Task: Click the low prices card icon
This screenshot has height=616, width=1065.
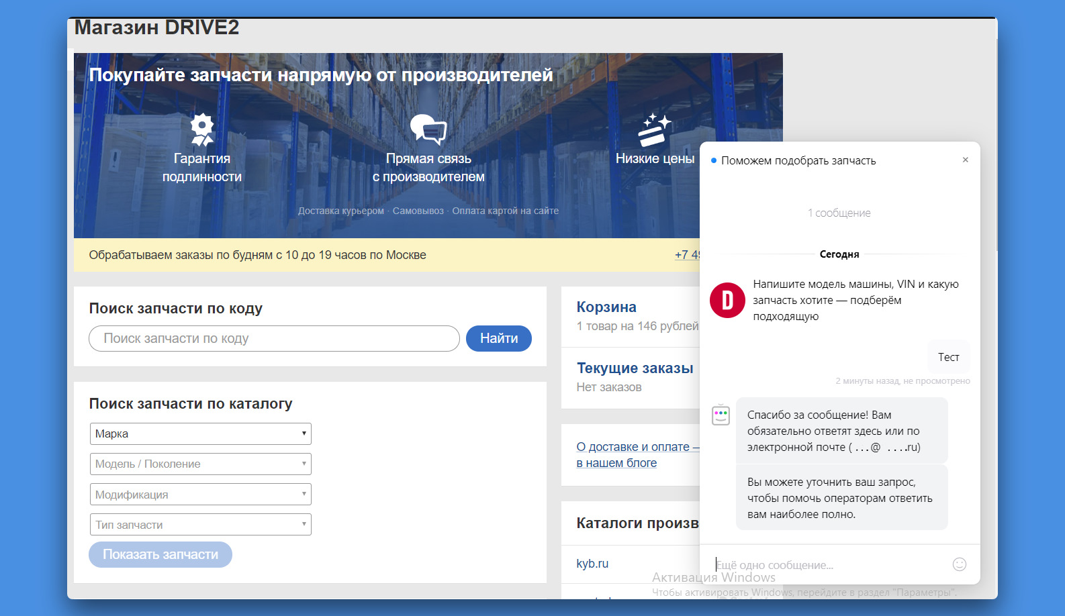Action: click(655, 130)
